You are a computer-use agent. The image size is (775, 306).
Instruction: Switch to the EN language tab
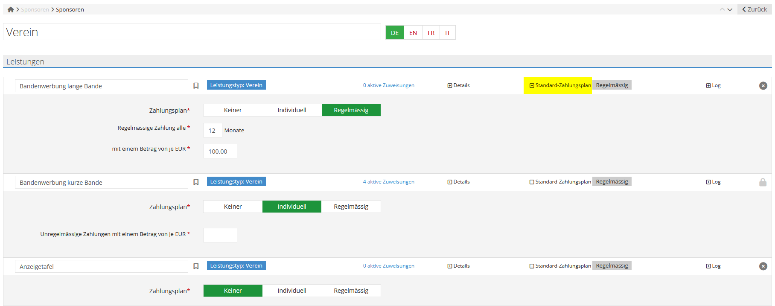(x=413, y=33)
